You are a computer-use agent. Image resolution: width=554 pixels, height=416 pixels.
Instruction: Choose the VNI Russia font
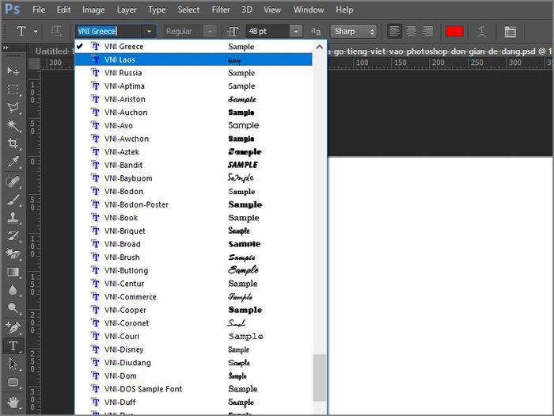pos(193,73)
